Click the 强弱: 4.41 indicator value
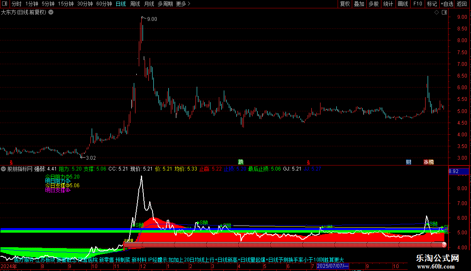This screenshot has height=271, width=471. point(45,169)
